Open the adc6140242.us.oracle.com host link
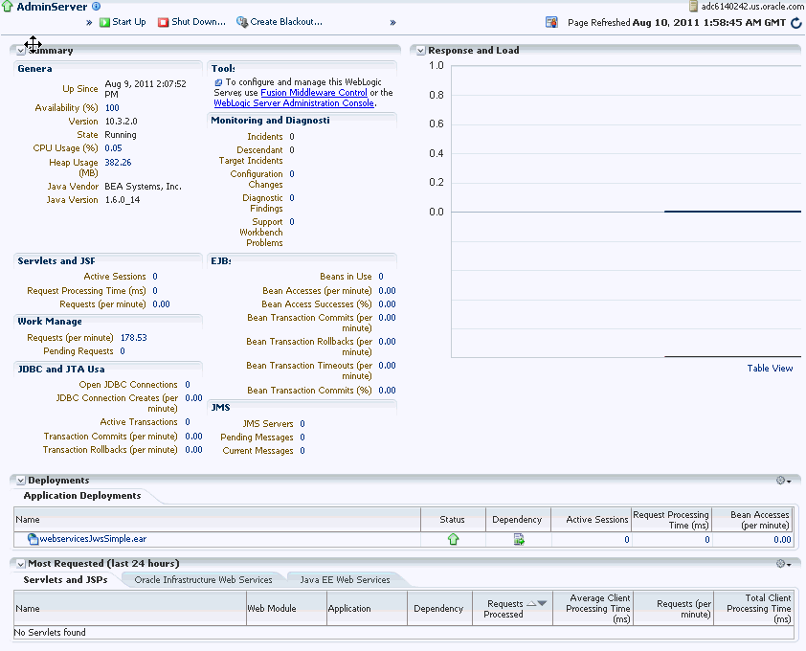806x651 pixels. (x=753, y=6)
